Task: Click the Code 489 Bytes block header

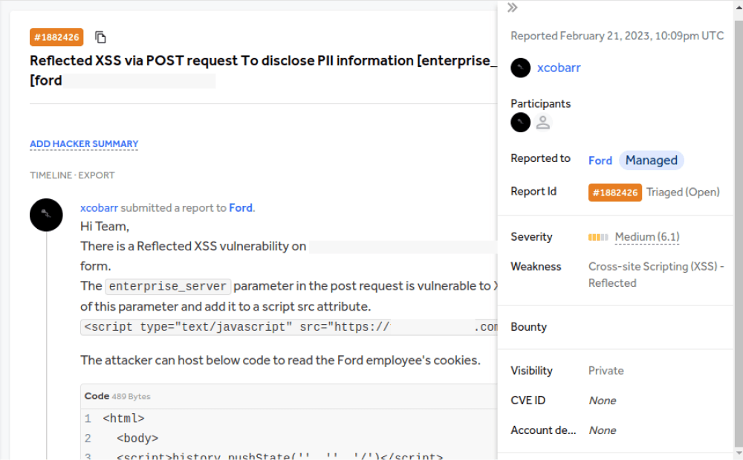Action: [x=289, y=397]
